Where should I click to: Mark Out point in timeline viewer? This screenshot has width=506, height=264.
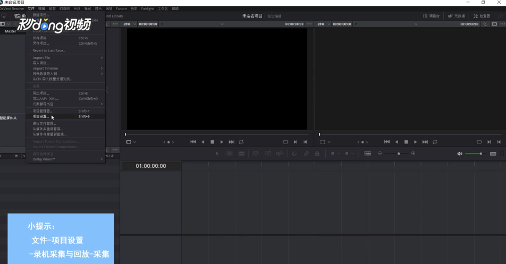499,142
